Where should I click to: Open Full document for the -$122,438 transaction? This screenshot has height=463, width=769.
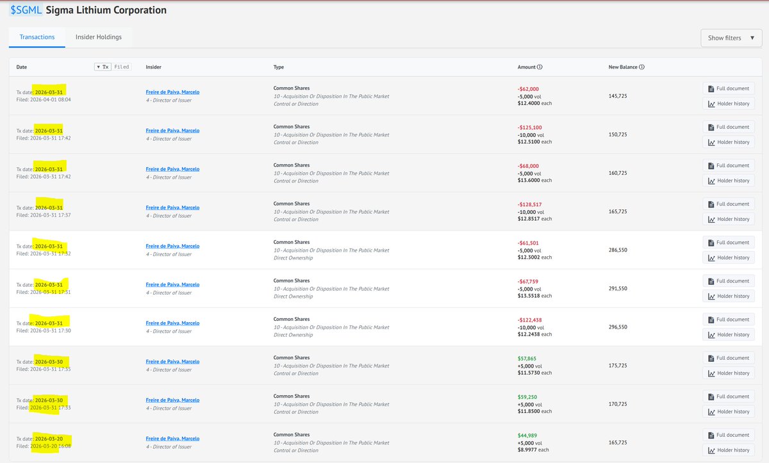[x=729, y=319]
